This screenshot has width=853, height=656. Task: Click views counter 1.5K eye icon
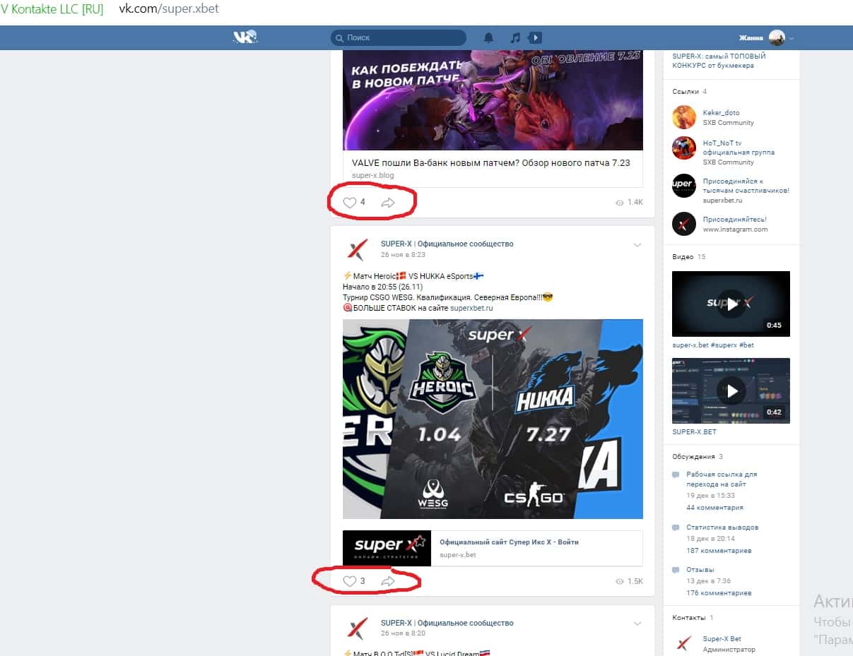[x=620, y=581]
